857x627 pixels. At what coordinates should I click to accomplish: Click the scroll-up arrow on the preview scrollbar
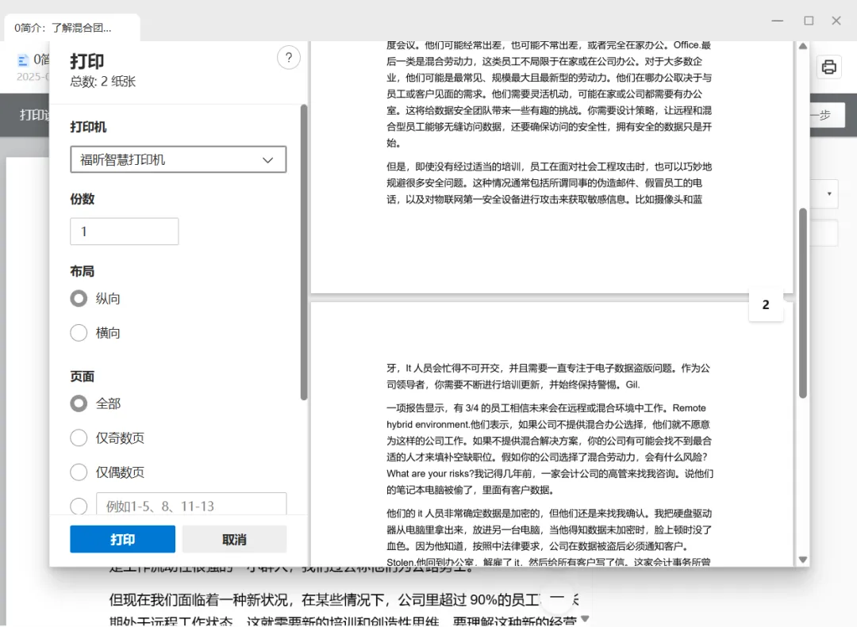802,48
